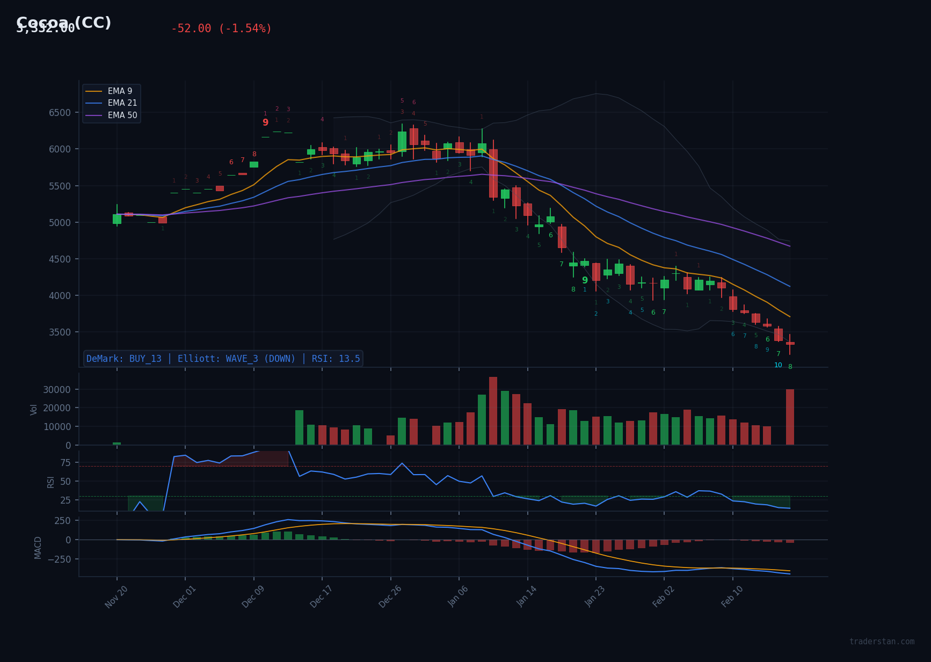Click the final red candlestick on the chart
The height and width of the screenshot is (662, 931).
tap(790, 344)
